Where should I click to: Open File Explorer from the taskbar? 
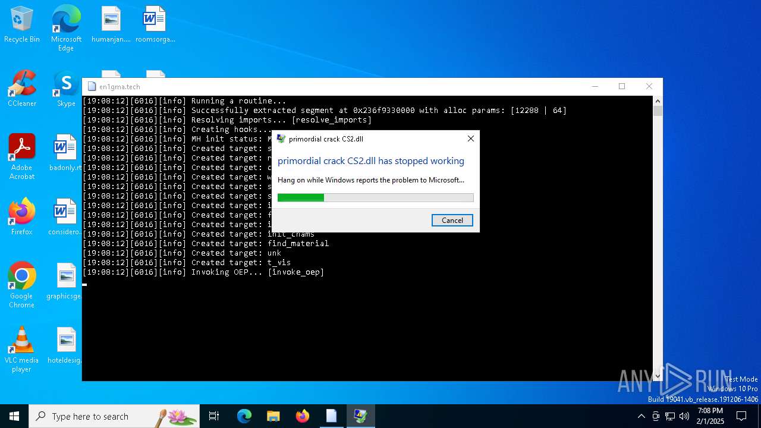[273, 416]
